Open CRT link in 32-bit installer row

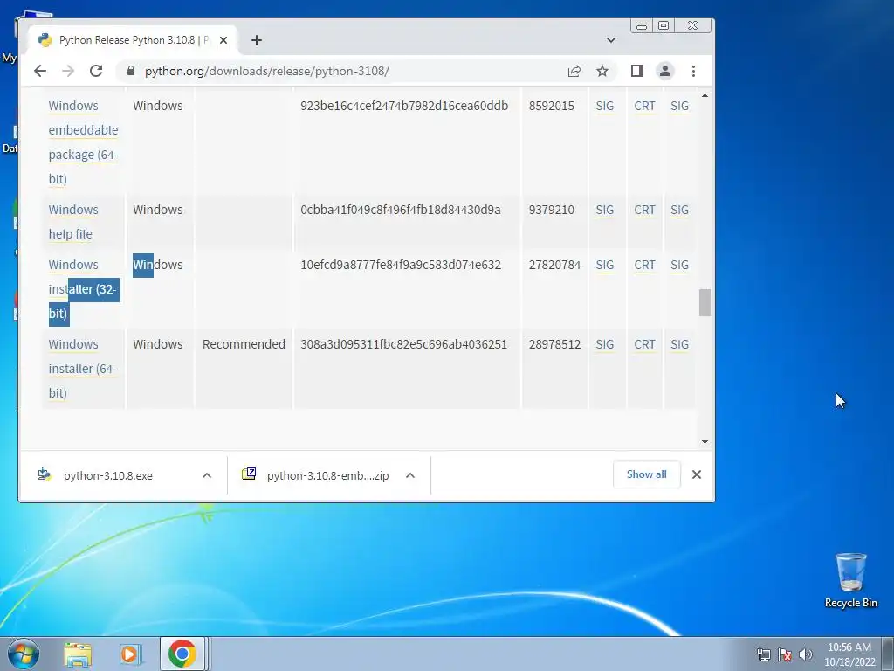[x=644, y=265]
